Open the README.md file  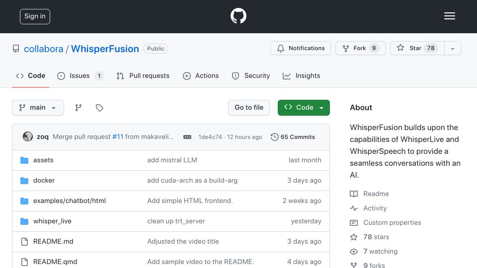pyautogui.click(x=53, y=242)
